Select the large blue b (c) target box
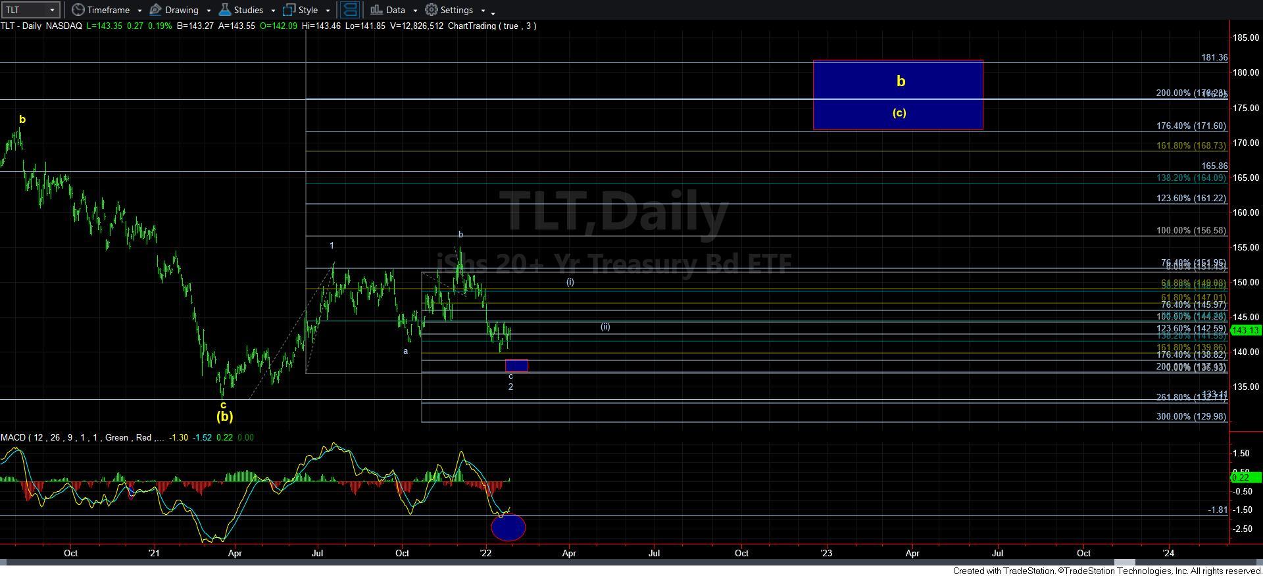 coord(898,95)
